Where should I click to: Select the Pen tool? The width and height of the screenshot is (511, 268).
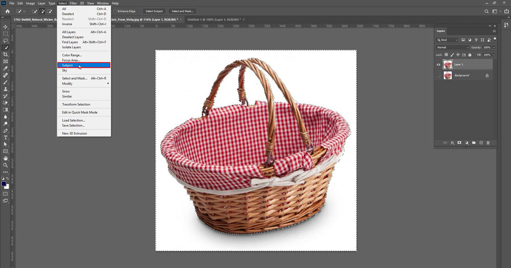[6, 131]
